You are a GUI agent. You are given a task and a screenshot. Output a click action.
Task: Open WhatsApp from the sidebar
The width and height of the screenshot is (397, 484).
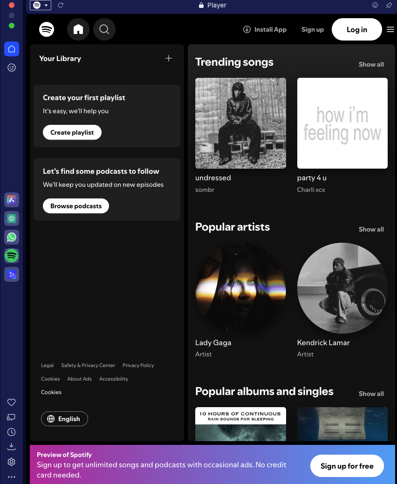12,237
